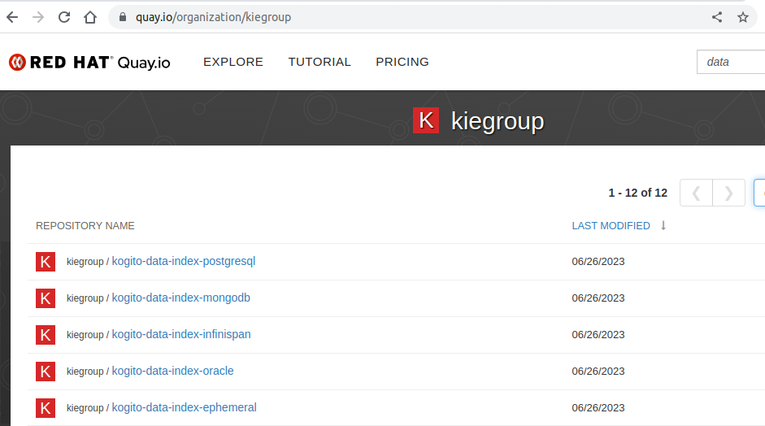Click 'kiegroup /' prefix in oracle row

coord(88,372)
